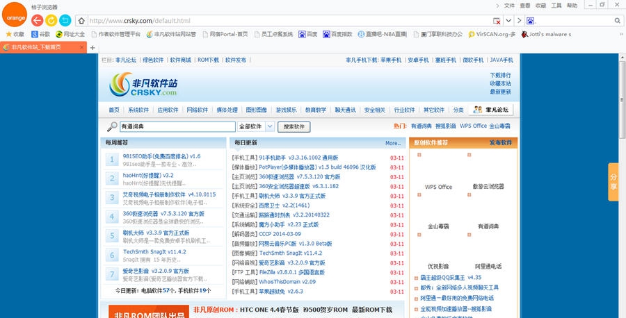
Task: Open the 工具 menu
Action: (556, 6)
